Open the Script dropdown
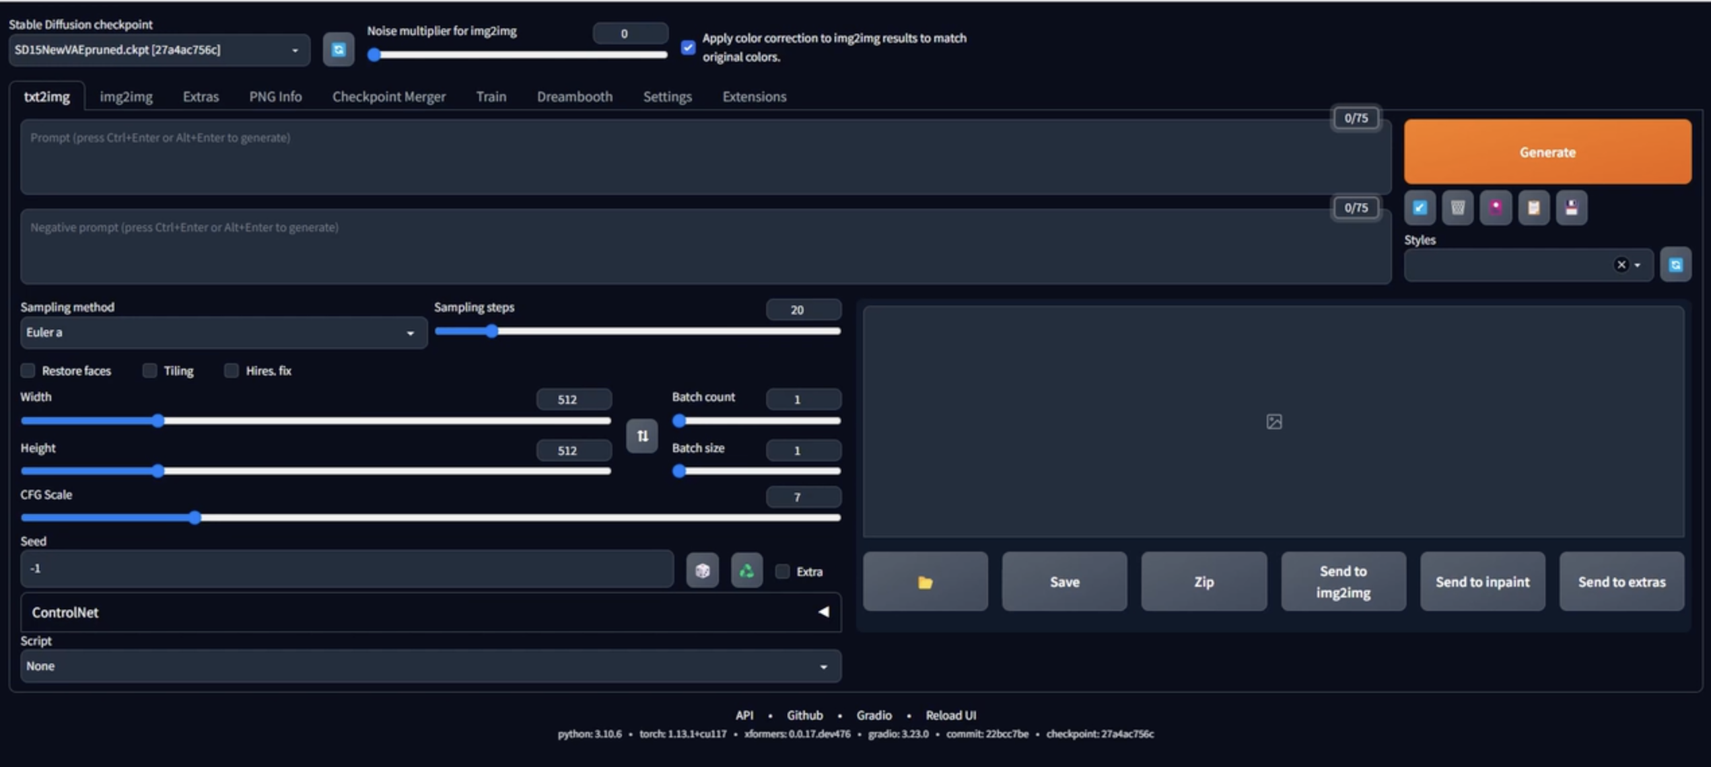Image resolution: width=1711 pixels, height=767 pixels. pos(429,666)
